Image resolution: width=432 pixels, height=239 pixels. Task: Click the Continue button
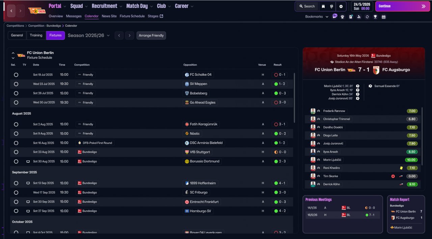click(403, 6)
